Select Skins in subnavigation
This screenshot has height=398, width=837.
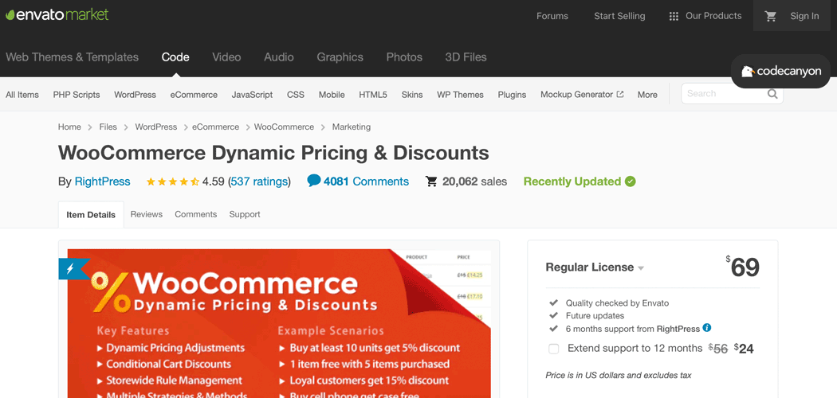pos(412,95)
